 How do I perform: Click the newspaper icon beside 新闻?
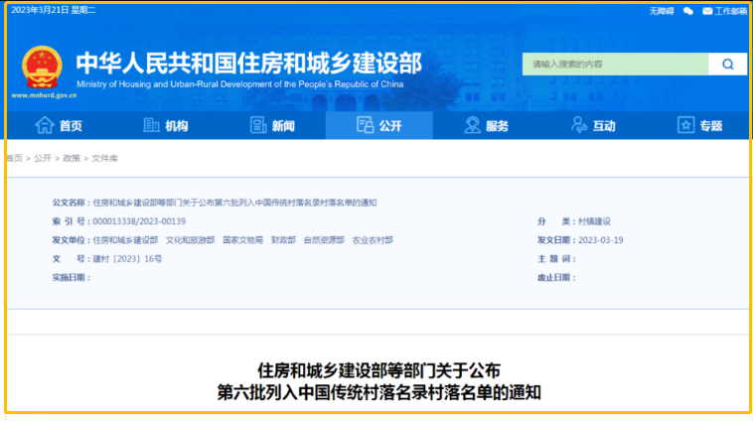[258, 125]
